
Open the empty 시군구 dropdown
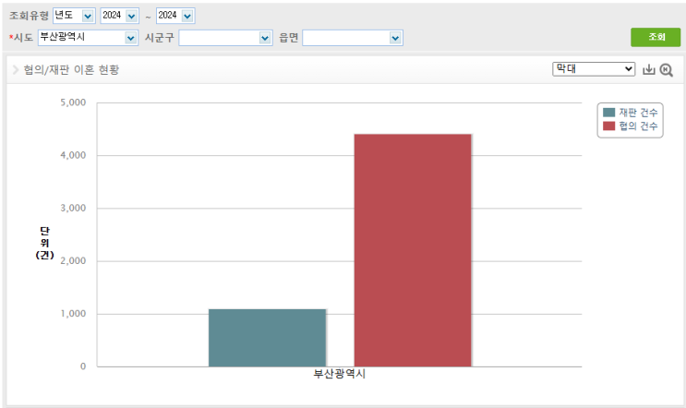coord(226,38)
